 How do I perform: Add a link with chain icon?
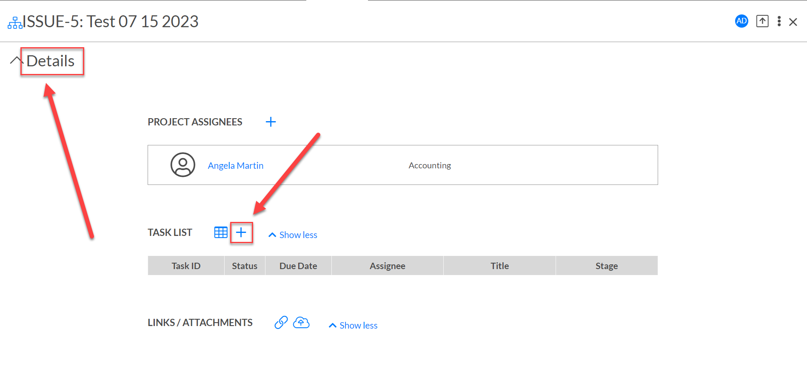[281, 323]
